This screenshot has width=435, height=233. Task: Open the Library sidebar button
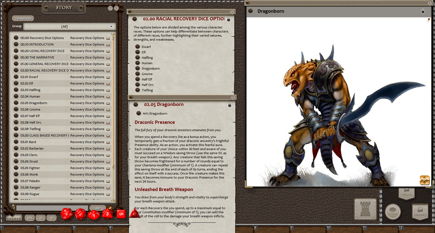click(420, 212)
